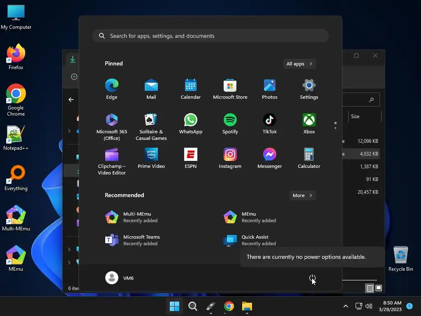The width and height of the screenshot is (421, 316).
Task: Open Microsoft Store from Pinned
Action: pos(230,89)
